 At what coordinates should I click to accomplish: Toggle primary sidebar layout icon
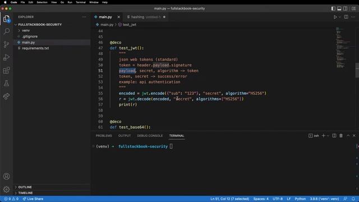333,8
